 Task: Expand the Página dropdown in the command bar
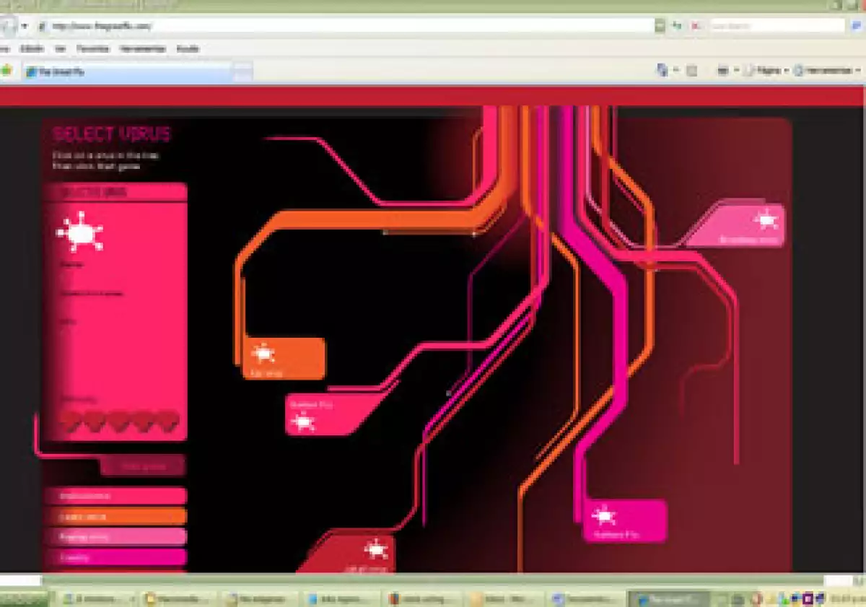click(x=766, y=71)
